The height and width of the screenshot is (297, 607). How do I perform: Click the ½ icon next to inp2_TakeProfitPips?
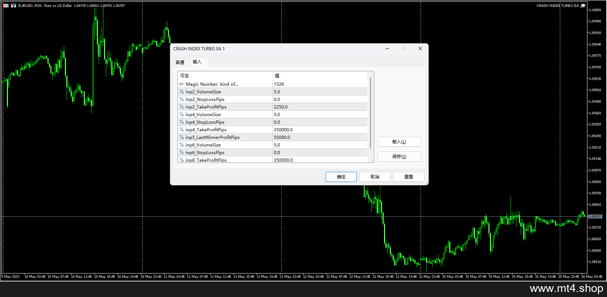pos(181,107)
